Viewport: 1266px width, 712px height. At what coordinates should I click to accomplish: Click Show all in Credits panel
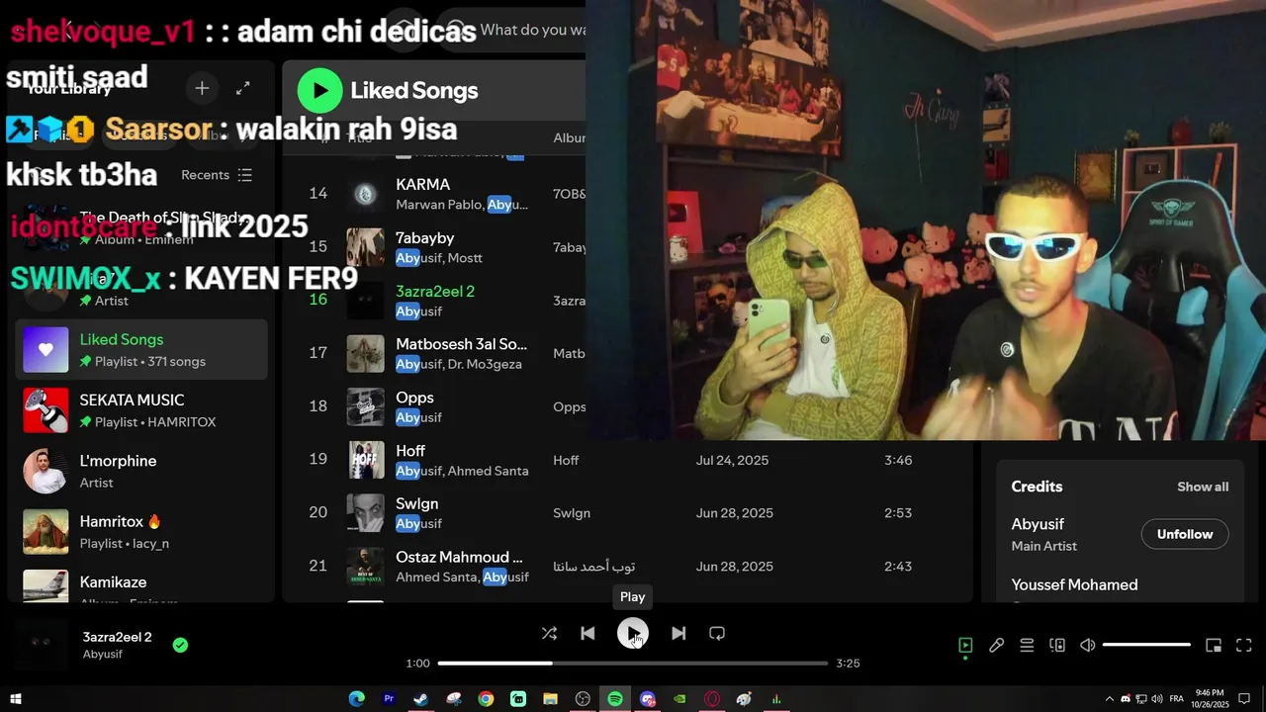tap(1203, 487)
